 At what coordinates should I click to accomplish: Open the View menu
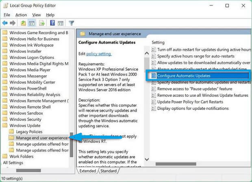(37, 15)
